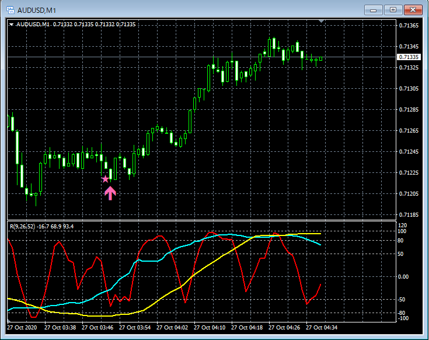Click the indicator scale value -100
The height and width of the screenshot is (340, 429).
click(403, 318)
